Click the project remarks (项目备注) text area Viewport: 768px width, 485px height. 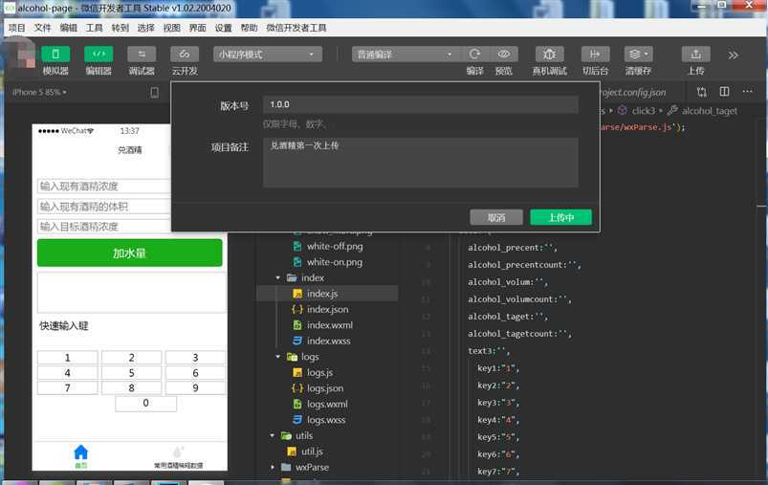coord(420,163)
